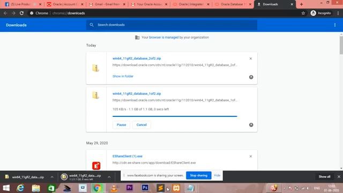343x193 pixels.
Task: Click the zip file icon for 1of2.zip
Action: (x=96, y=95)
